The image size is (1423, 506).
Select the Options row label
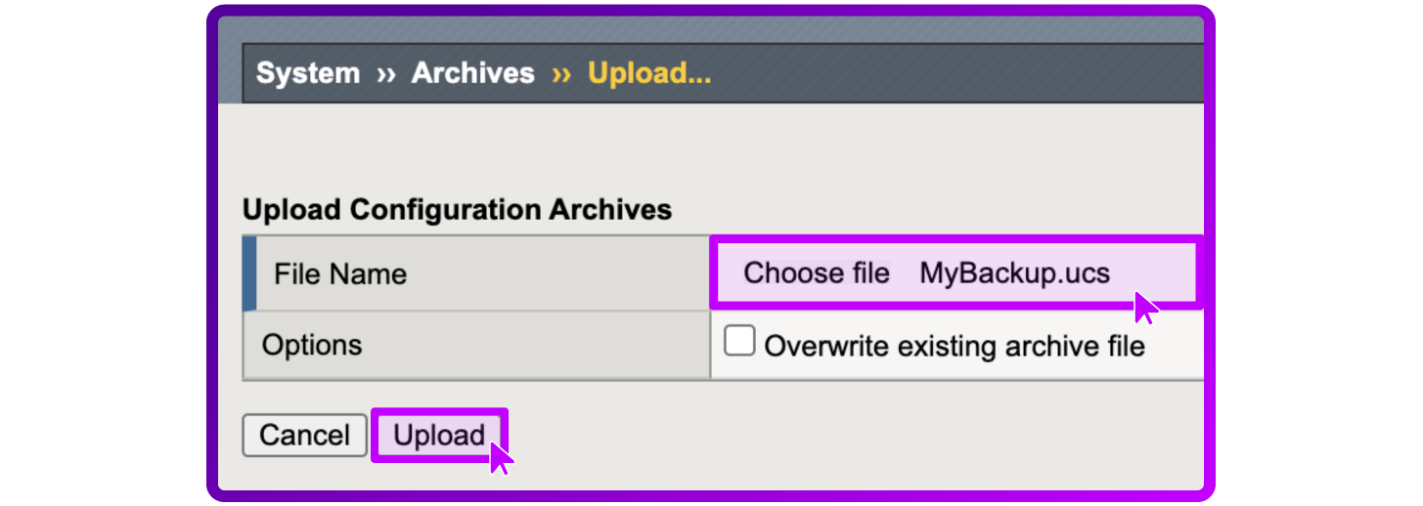312,345
